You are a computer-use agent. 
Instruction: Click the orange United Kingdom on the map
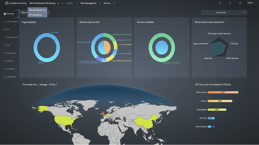click(103, 113)
